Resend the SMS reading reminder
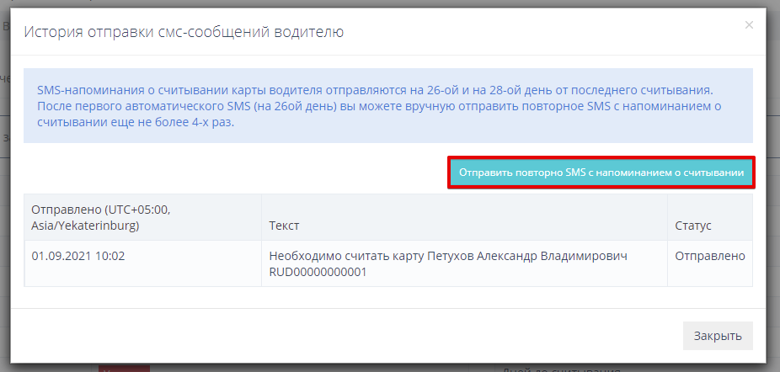 (x=601, y=173)
